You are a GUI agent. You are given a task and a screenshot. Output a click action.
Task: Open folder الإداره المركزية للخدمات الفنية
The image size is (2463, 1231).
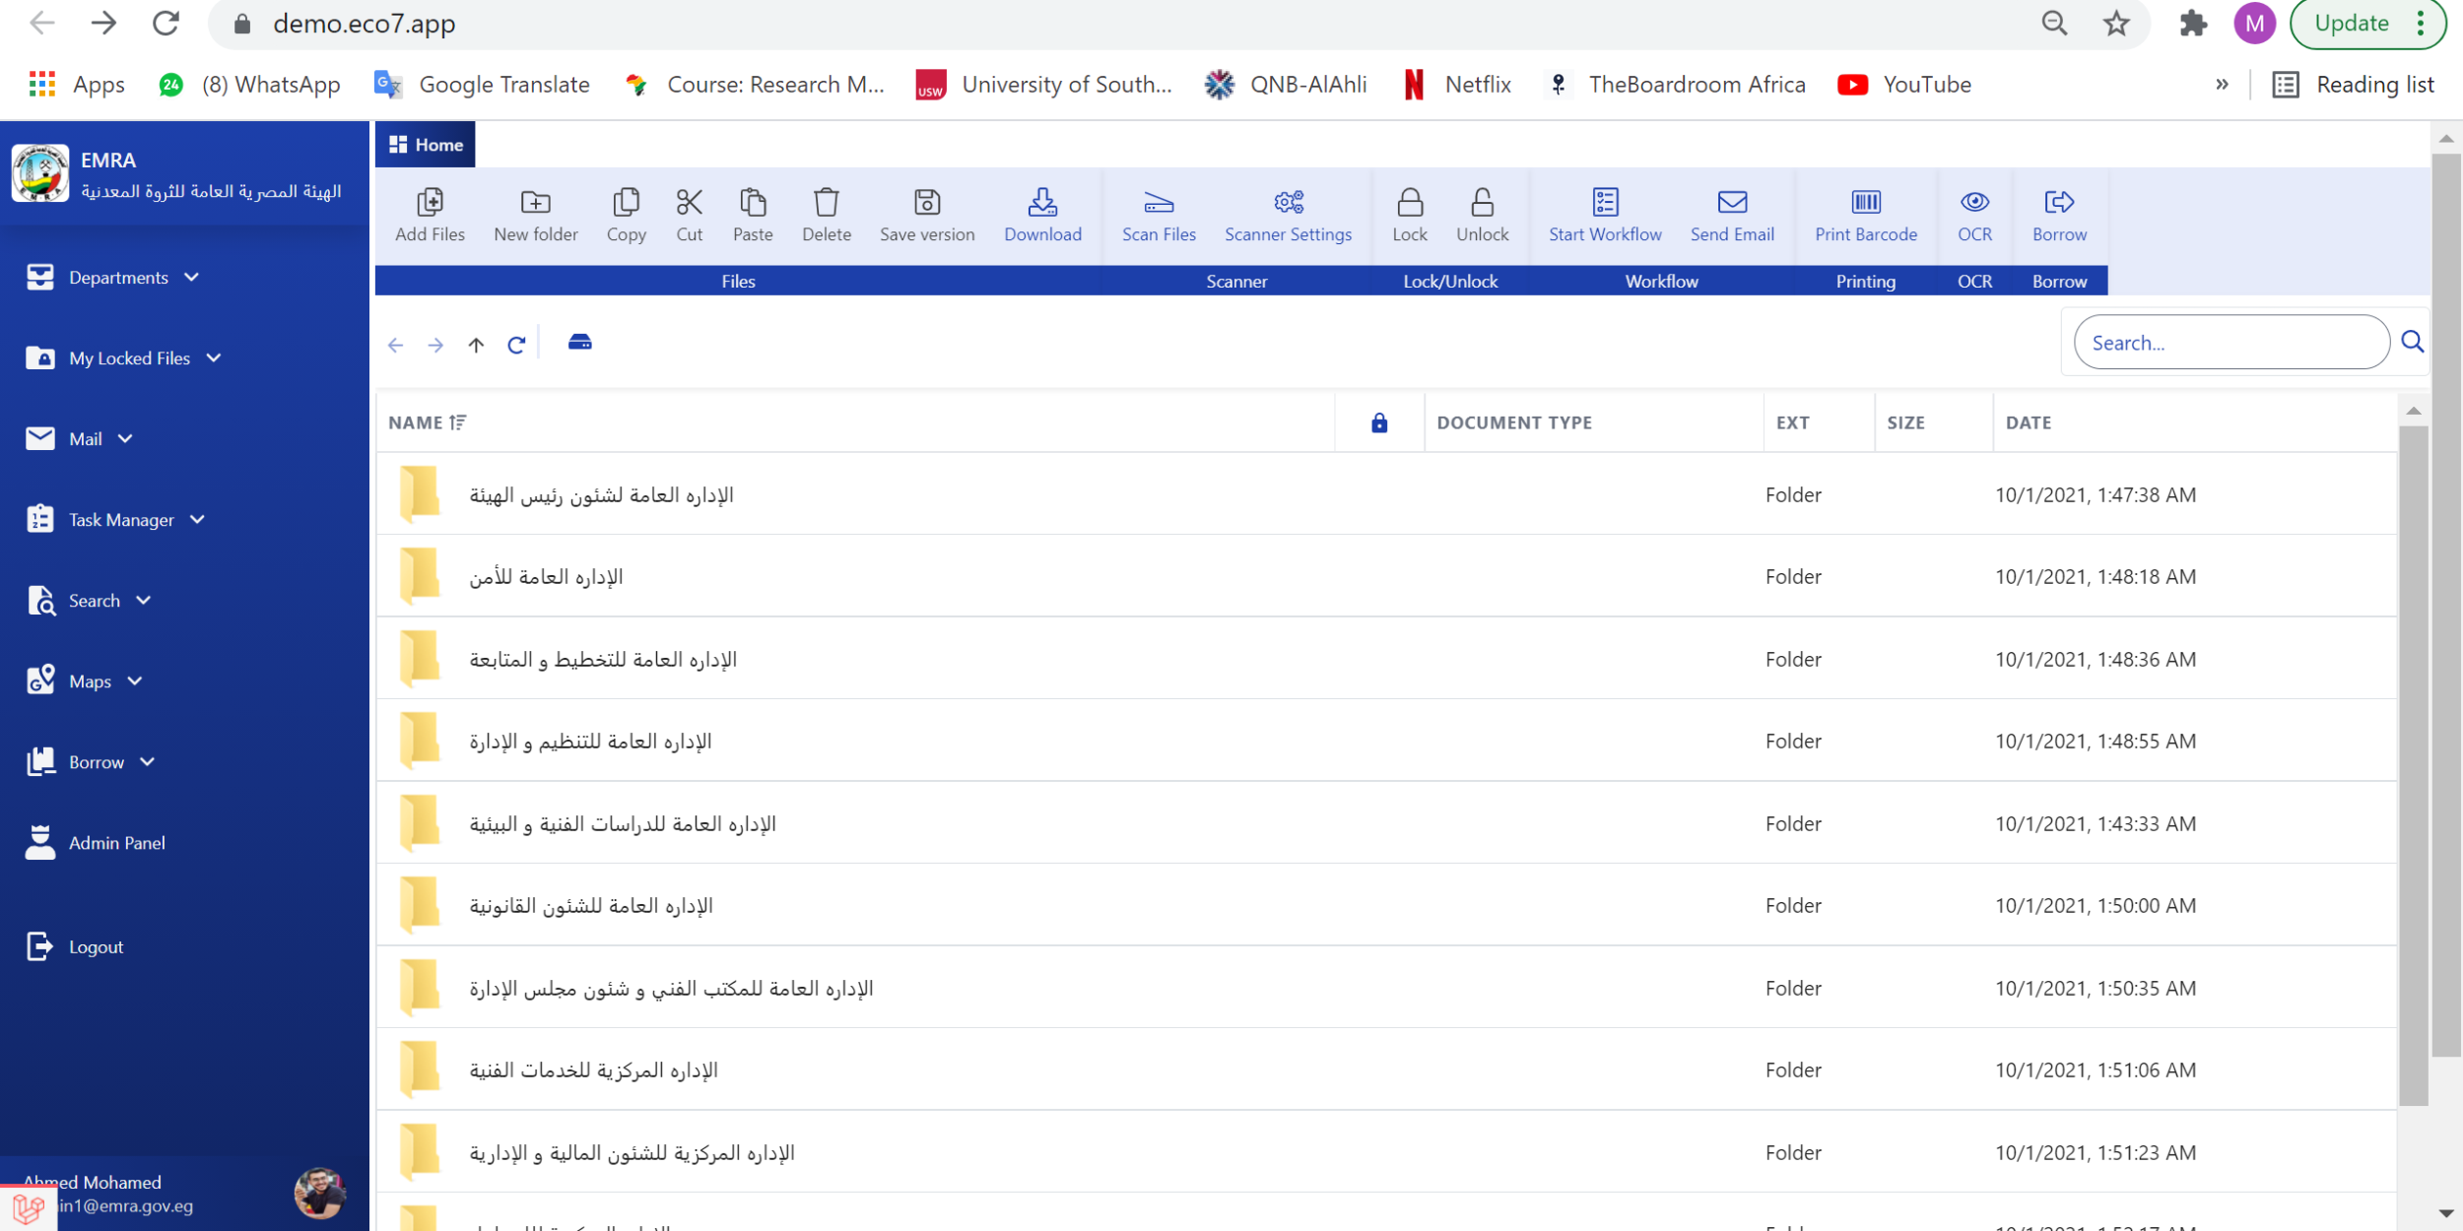click(x=593, y=1070)
